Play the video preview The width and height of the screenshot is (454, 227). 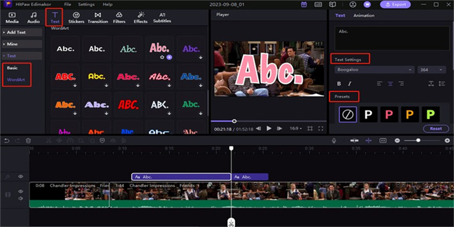(269, 129)
